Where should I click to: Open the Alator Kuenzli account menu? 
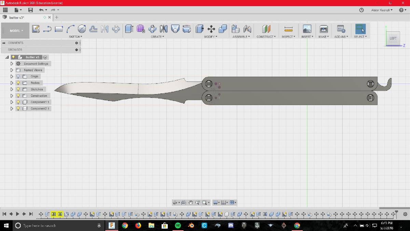(x=382, y=10)
